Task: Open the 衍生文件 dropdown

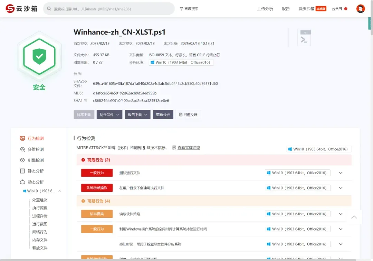Action: tap(109, 114)
